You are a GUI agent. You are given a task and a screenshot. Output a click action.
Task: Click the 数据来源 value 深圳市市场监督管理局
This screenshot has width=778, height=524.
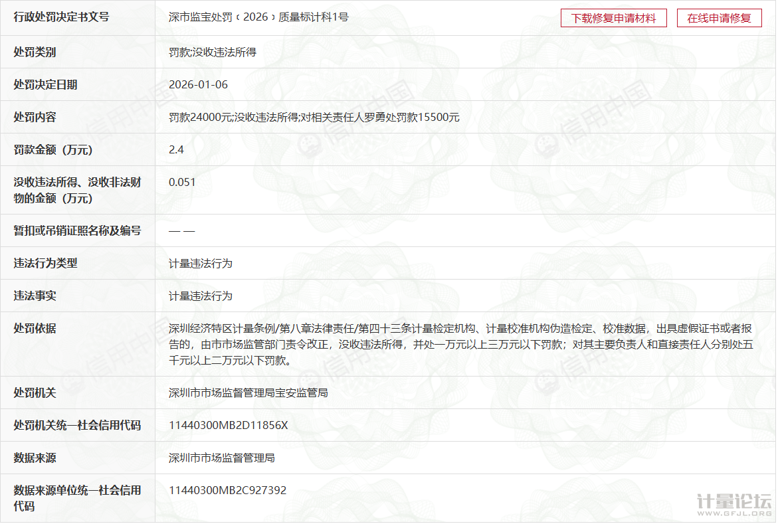click(221, 458)
